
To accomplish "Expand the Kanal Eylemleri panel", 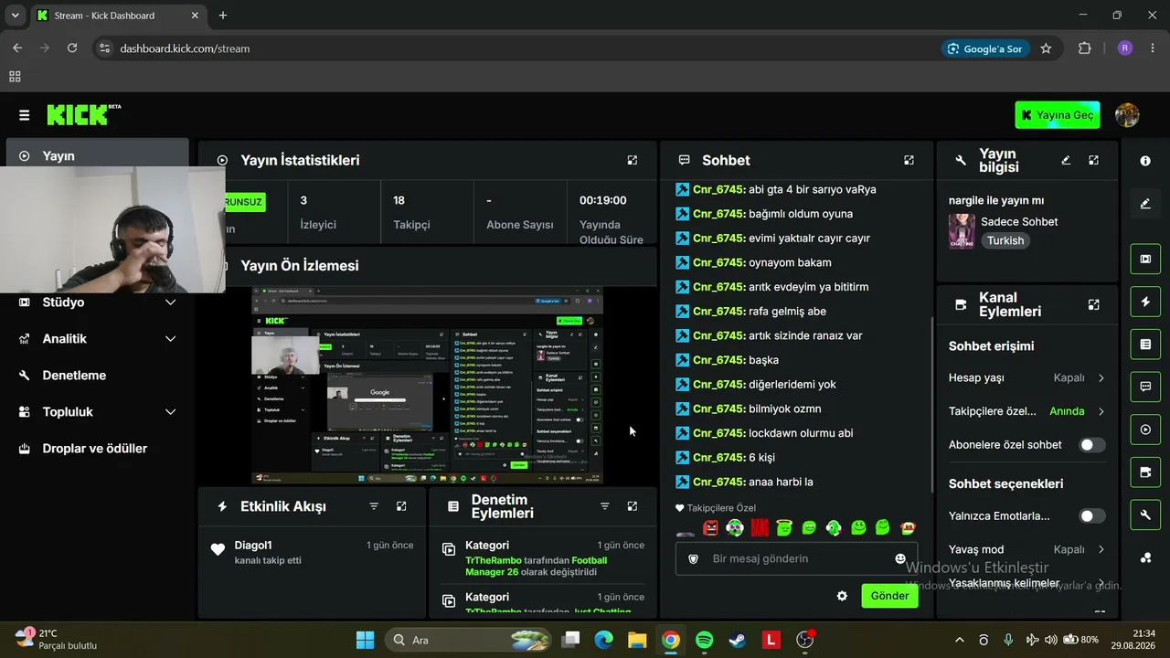I will 1093,304.
